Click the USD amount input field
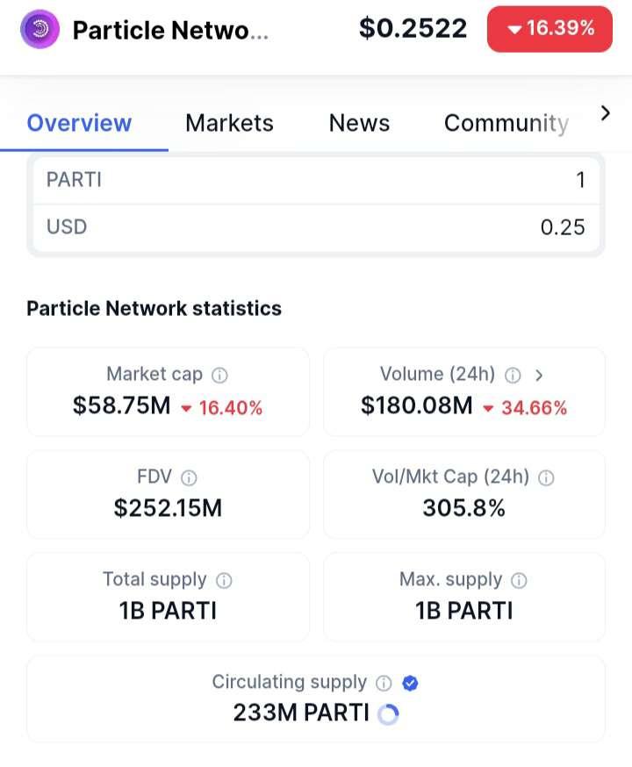The width and height of the screenshot is (632, 767). (x=316, y=227)
